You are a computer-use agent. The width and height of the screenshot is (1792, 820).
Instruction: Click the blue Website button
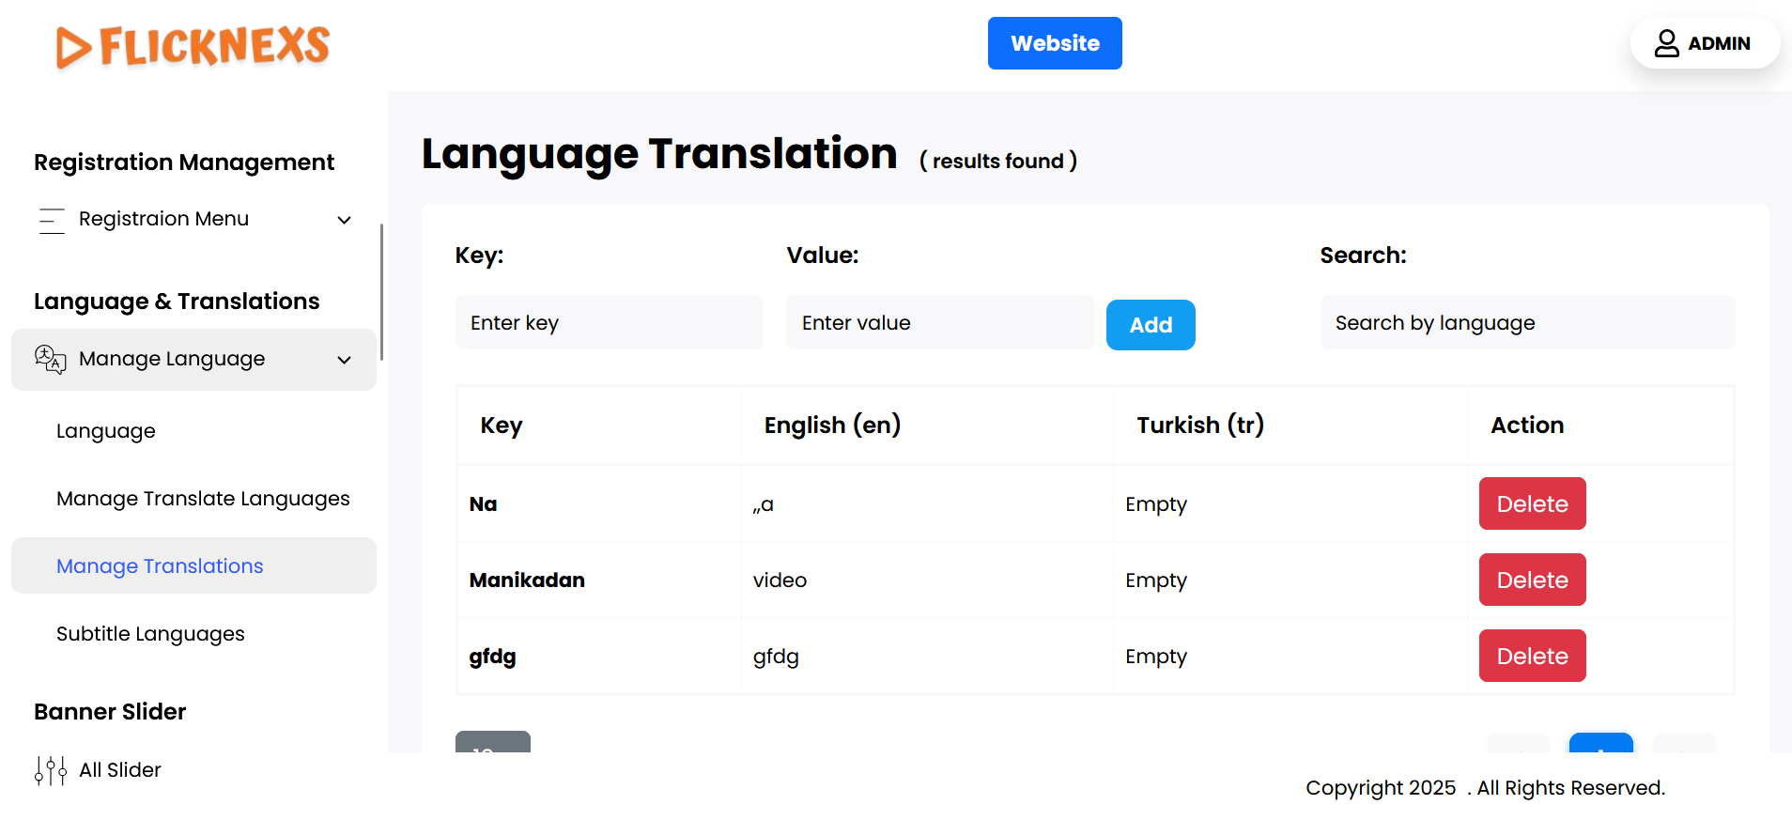tap(1054, 43)
